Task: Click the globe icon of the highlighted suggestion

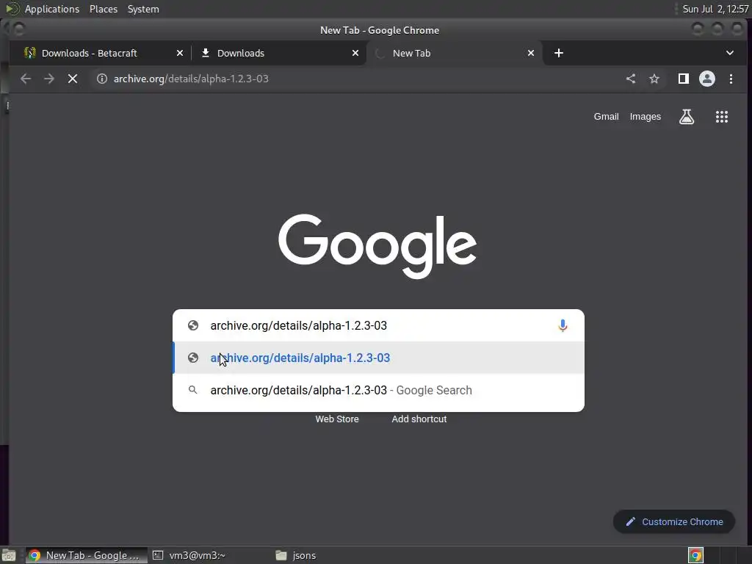Action: [x=193, y=358]
